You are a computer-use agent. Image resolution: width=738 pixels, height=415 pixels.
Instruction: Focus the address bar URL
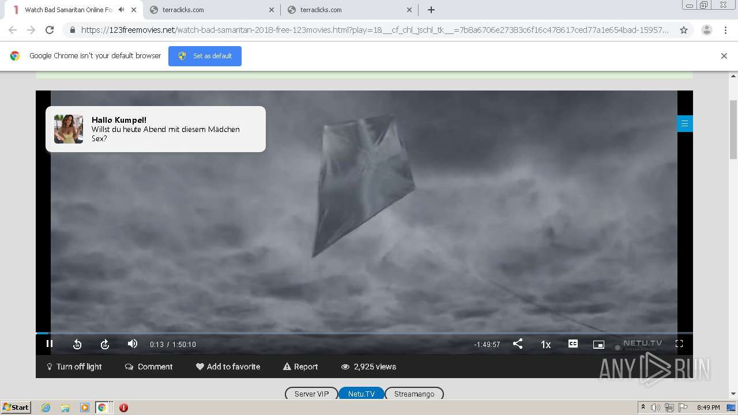[x=375, y=30]
